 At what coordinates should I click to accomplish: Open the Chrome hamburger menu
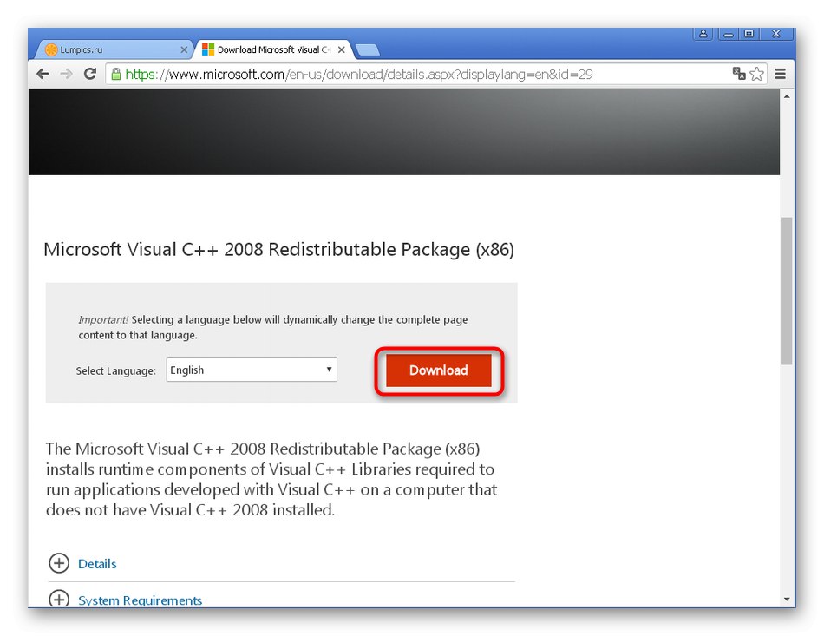(x=781, y=74)
